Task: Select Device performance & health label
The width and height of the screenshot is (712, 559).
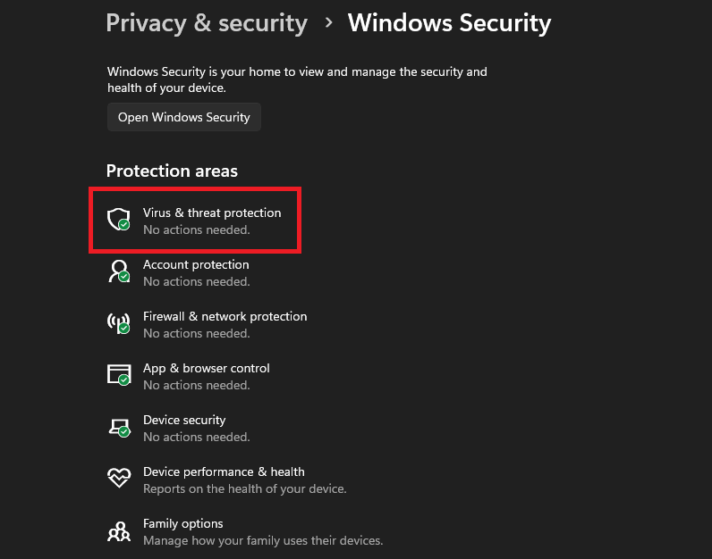Action: [224, 471]
